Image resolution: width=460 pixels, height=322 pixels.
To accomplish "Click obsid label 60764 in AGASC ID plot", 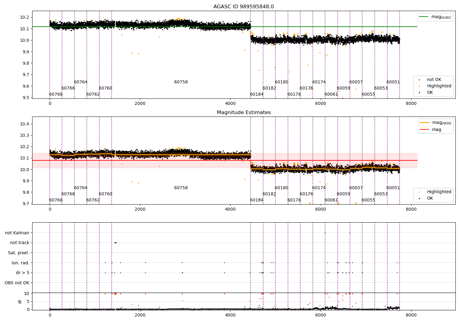I will (x=81, y=82).
